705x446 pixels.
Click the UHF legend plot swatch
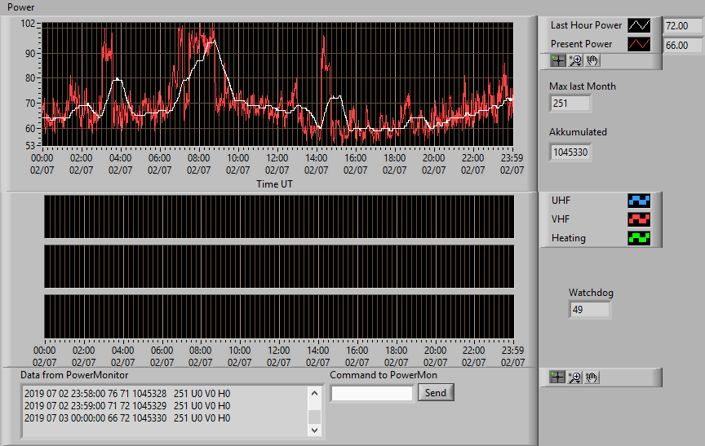639,201
